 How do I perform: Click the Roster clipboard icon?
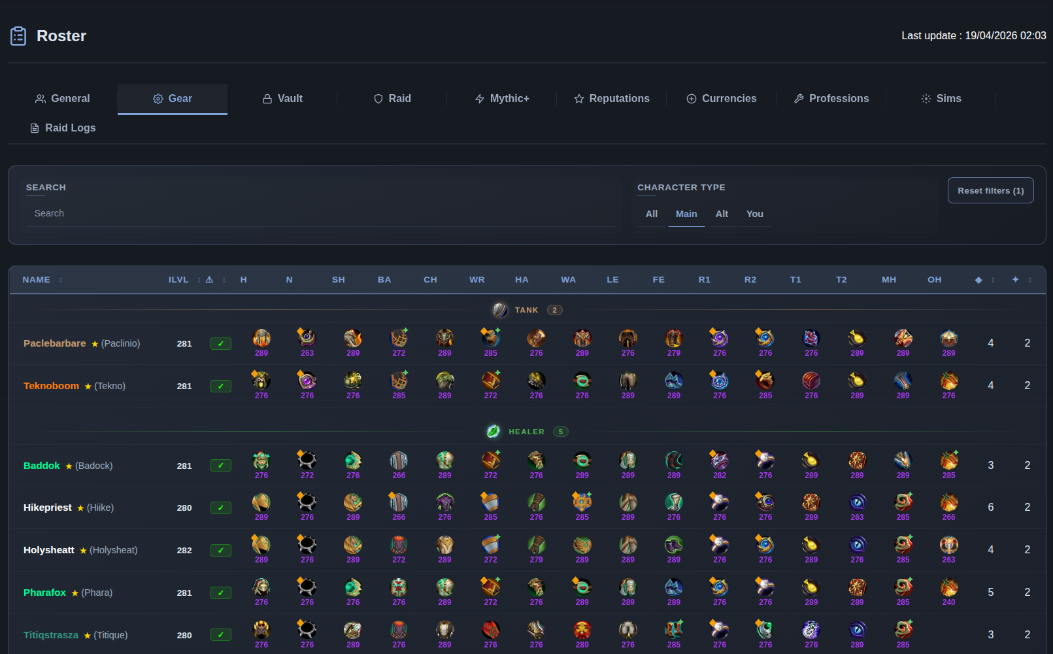(18, 36)
